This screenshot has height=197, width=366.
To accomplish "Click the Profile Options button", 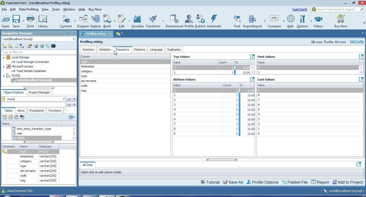I will click(x=263, y=182).
